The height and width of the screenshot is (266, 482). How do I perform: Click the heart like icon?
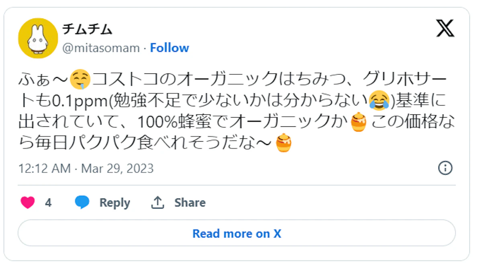click(28, 203)
